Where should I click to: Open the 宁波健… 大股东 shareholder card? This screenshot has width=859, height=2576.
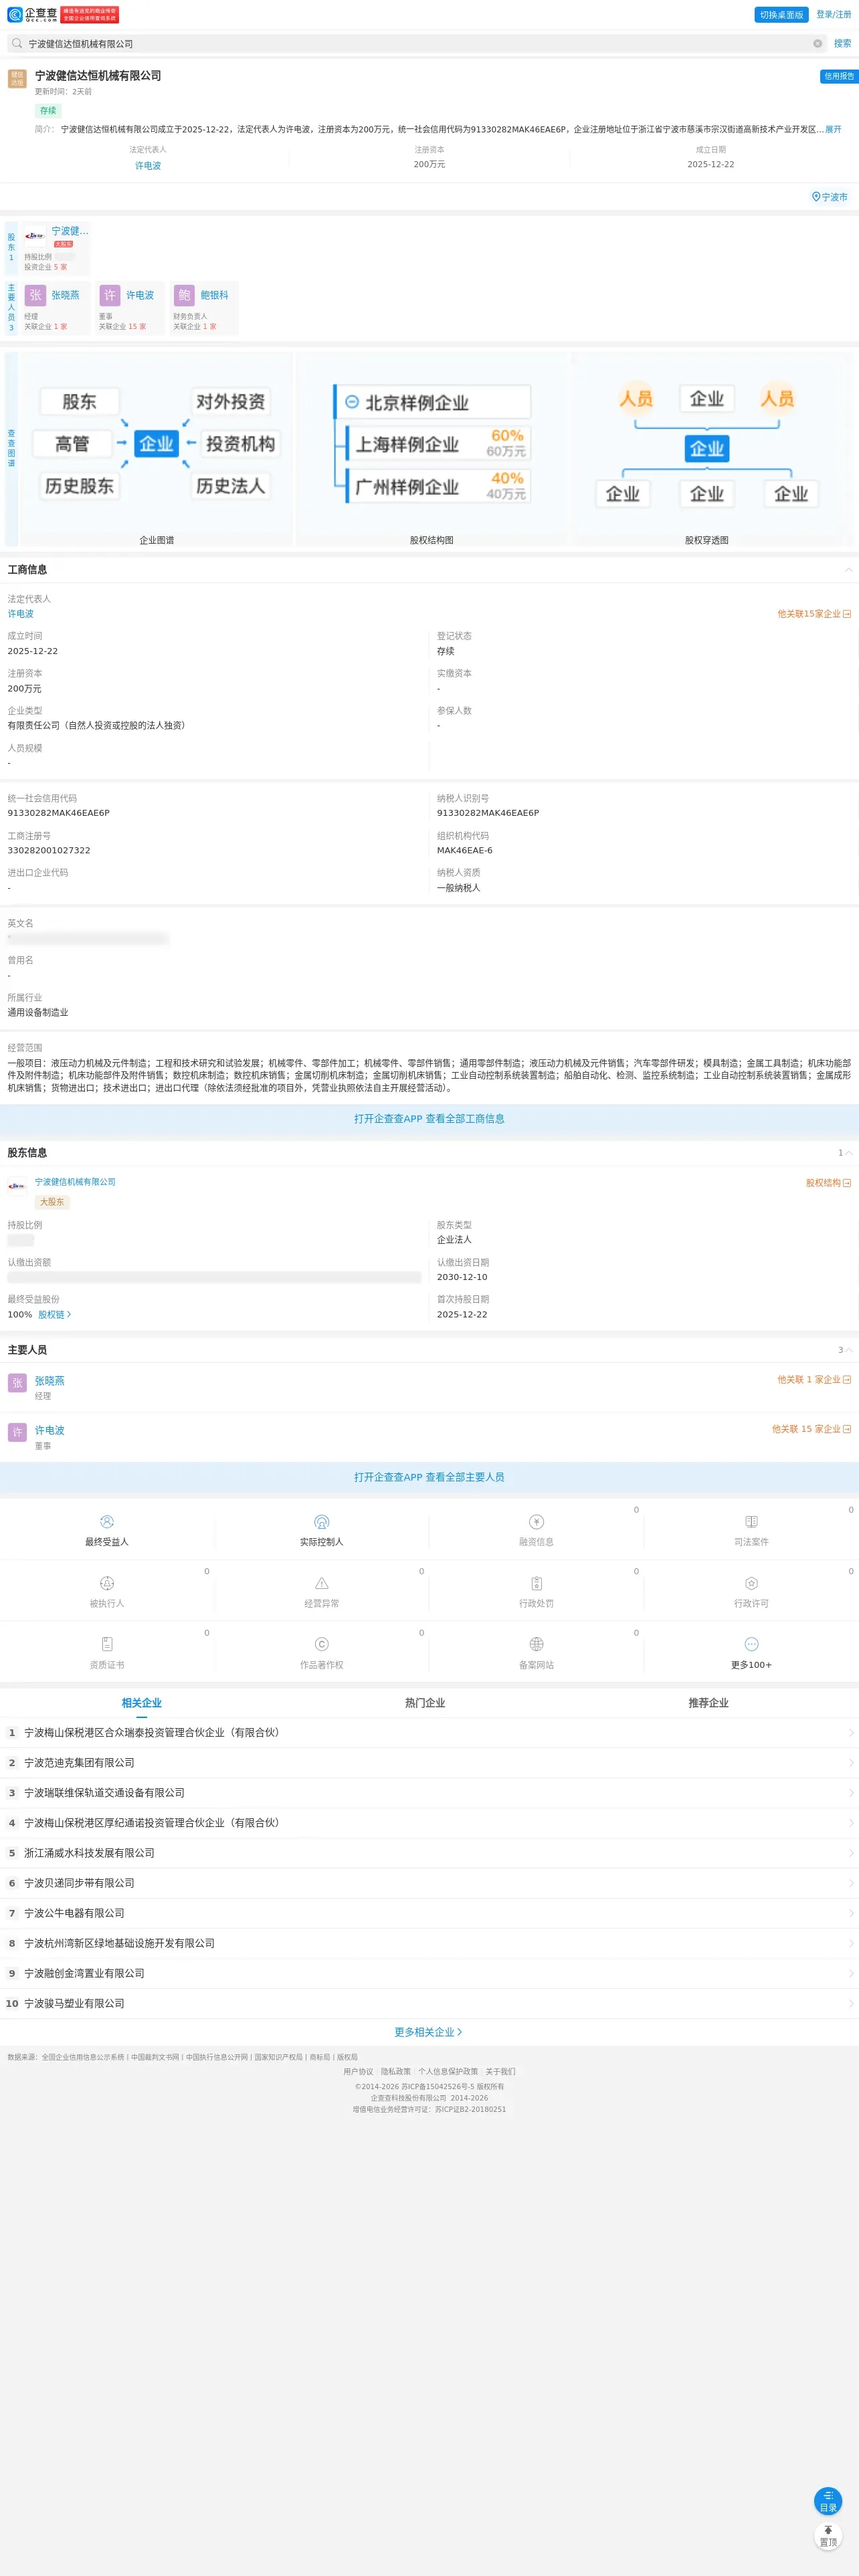pyautogui.click(x=56, y=248)
